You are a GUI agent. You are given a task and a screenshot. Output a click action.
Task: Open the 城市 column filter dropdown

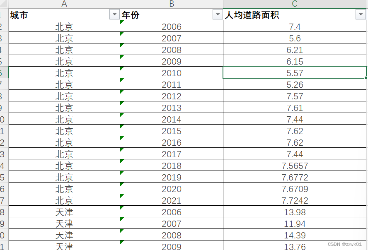click(x=114, y=14)
